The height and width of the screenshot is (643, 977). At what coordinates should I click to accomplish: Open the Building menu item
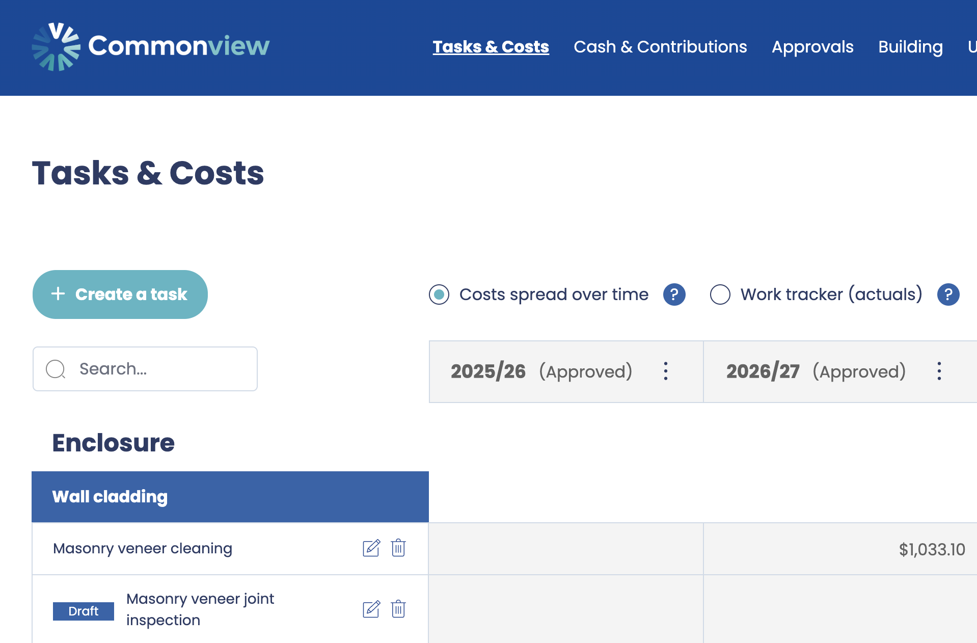[x=910, y=47]
